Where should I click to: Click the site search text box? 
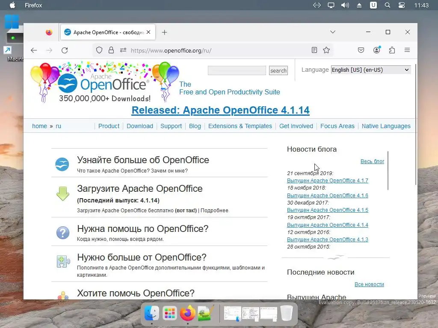[x=237, y=70]
